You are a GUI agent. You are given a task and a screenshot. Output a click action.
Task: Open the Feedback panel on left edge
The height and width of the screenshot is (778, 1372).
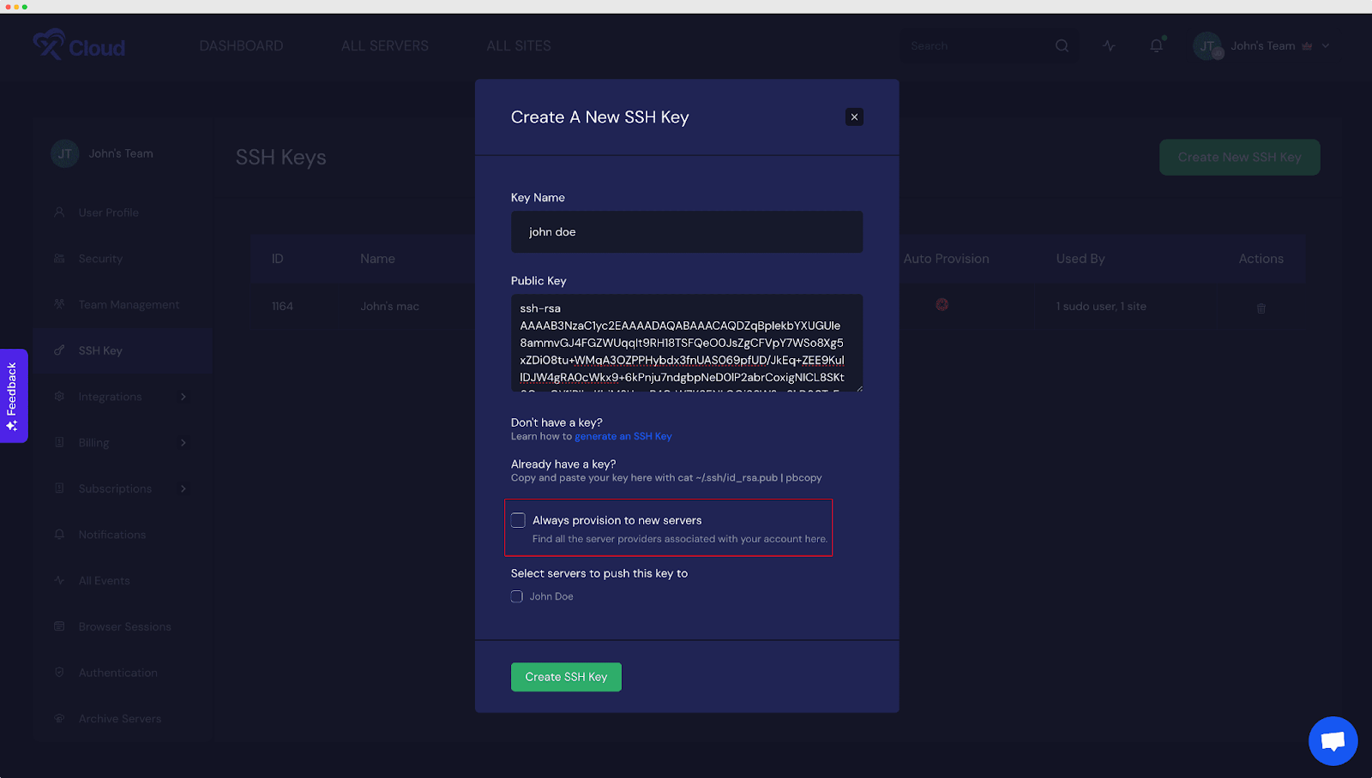tap(14, 396)
